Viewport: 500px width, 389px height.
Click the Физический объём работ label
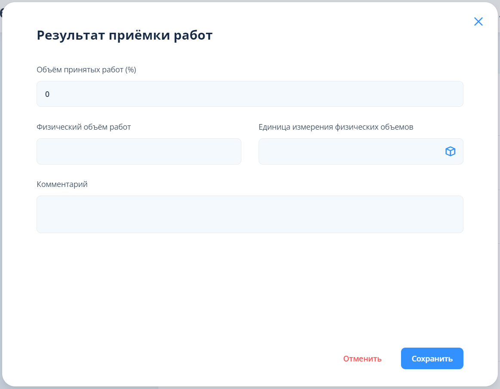click(83, 127)
